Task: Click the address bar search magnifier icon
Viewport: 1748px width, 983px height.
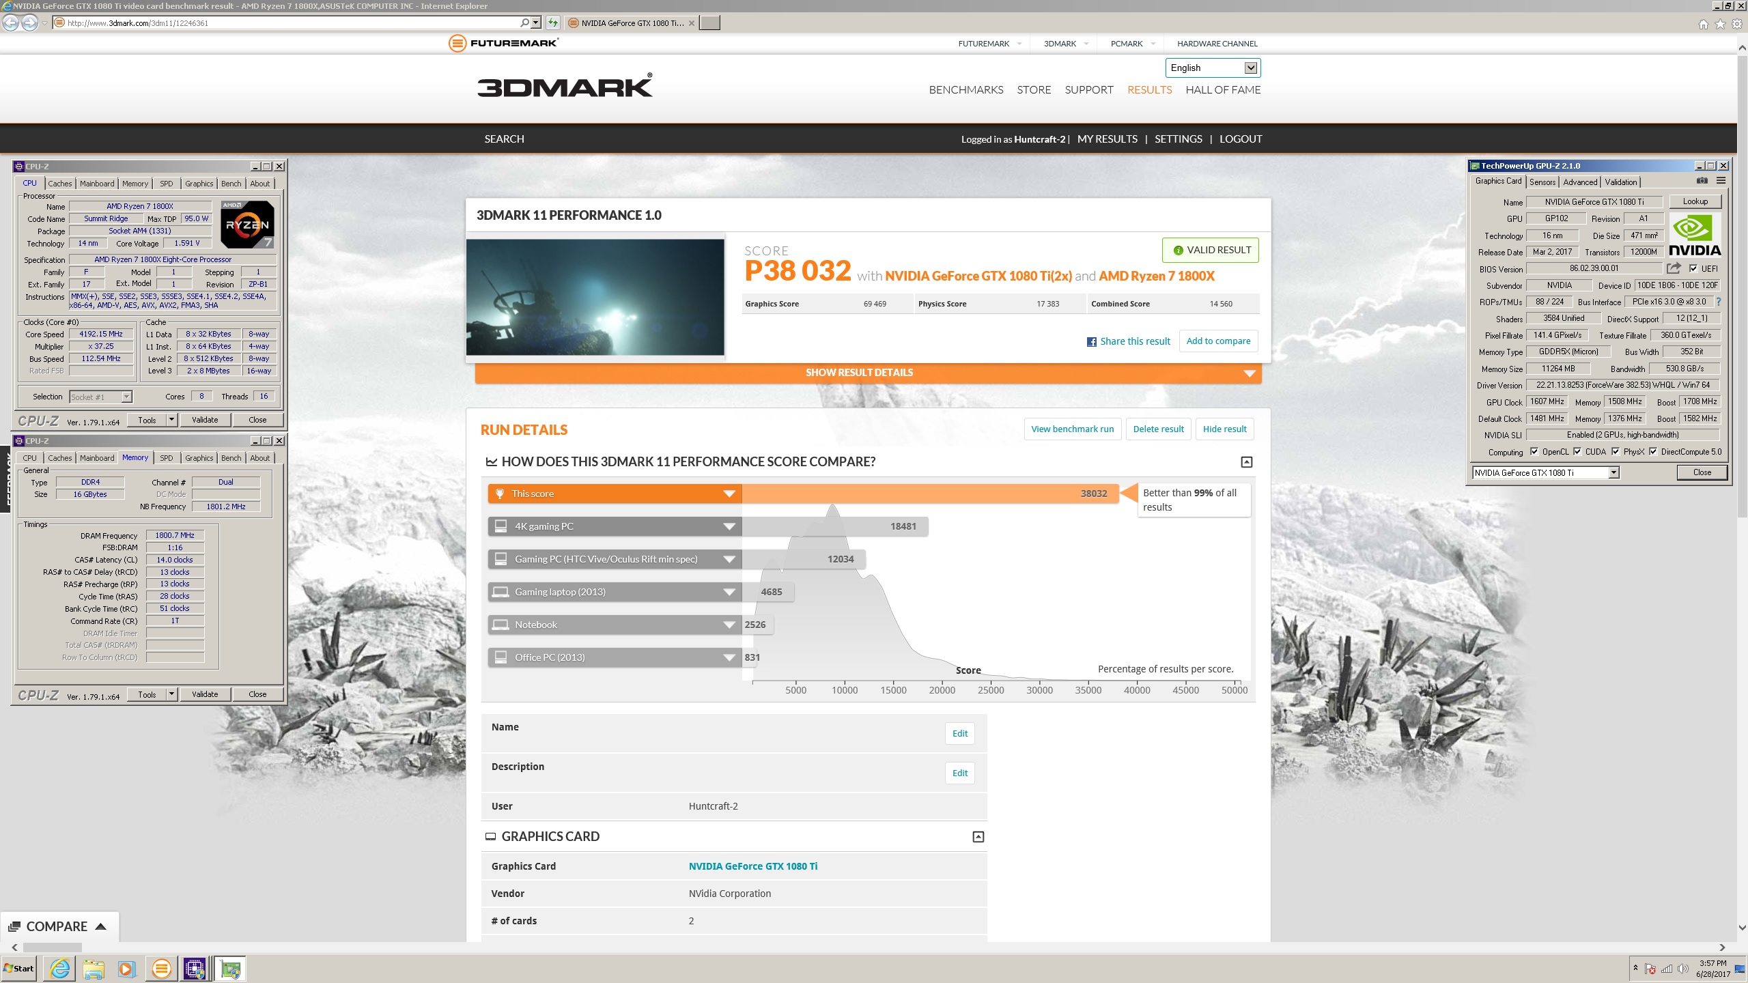Action: pos(524,23)
